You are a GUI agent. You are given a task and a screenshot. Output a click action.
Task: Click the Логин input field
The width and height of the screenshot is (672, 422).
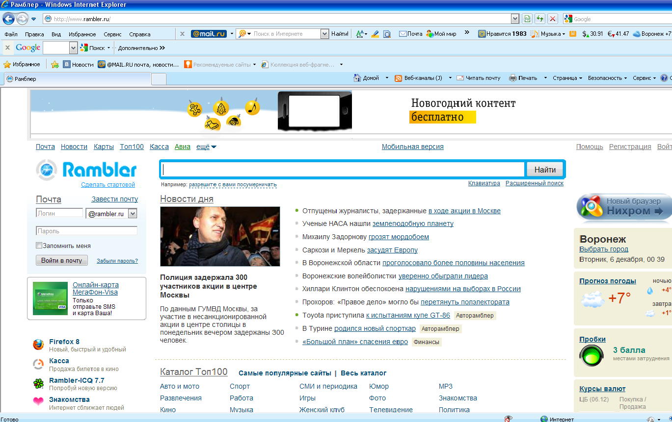[x=59, y=213]
